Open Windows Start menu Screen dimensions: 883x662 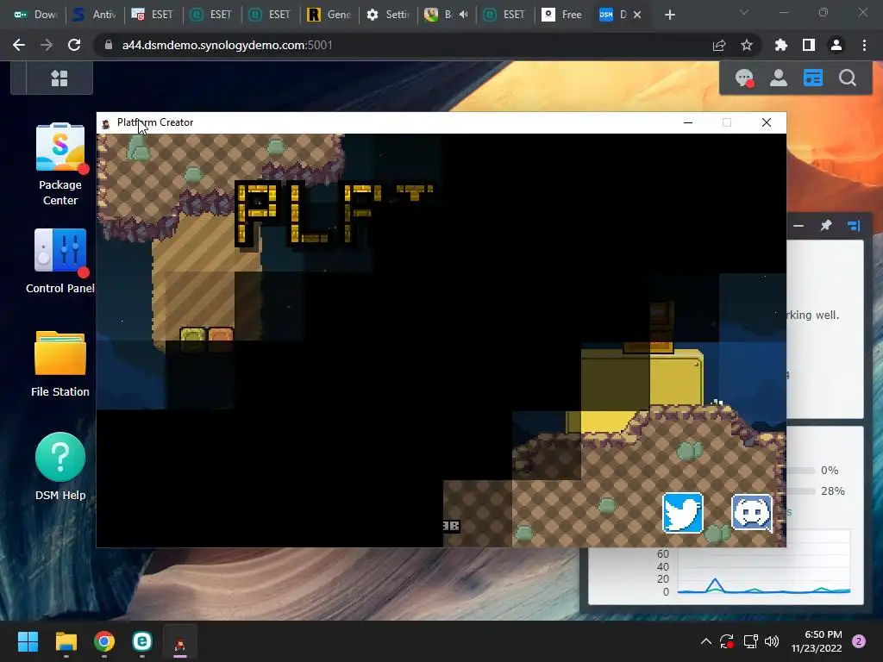pyautogui.click(x=28, y=641)
